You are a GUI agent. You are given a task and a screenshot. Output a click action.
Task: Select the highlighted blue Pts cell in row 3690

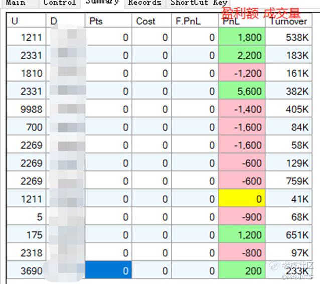[x=108, y=270]
